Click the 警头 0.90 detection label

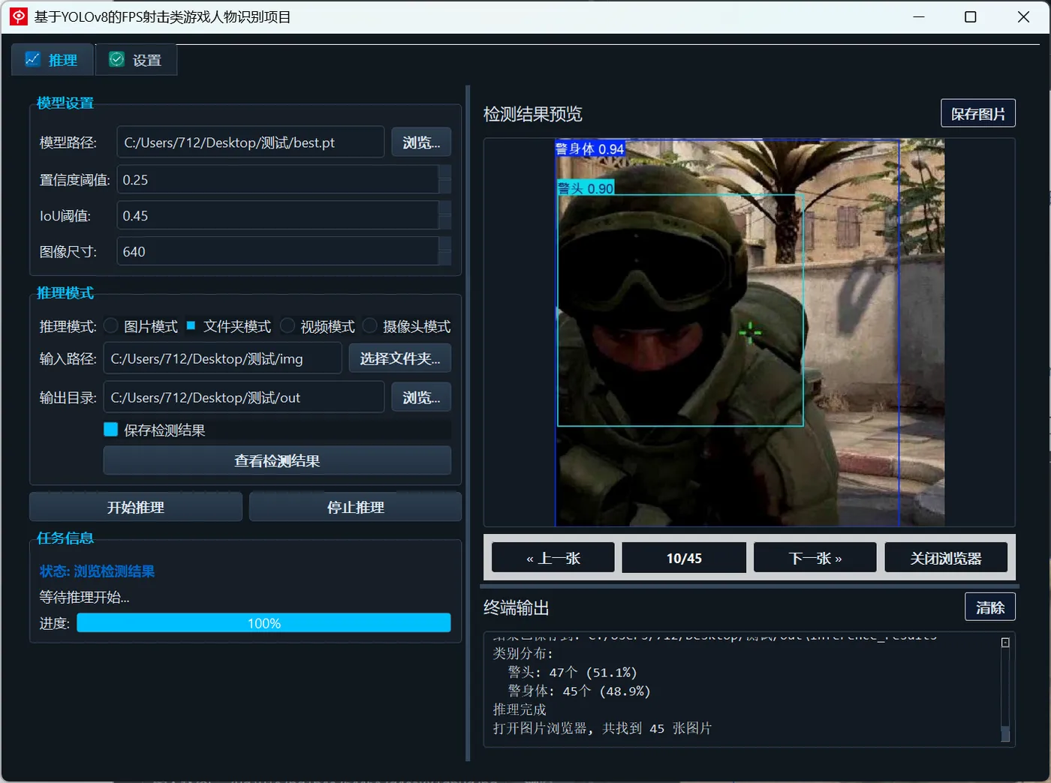point(586,188)
